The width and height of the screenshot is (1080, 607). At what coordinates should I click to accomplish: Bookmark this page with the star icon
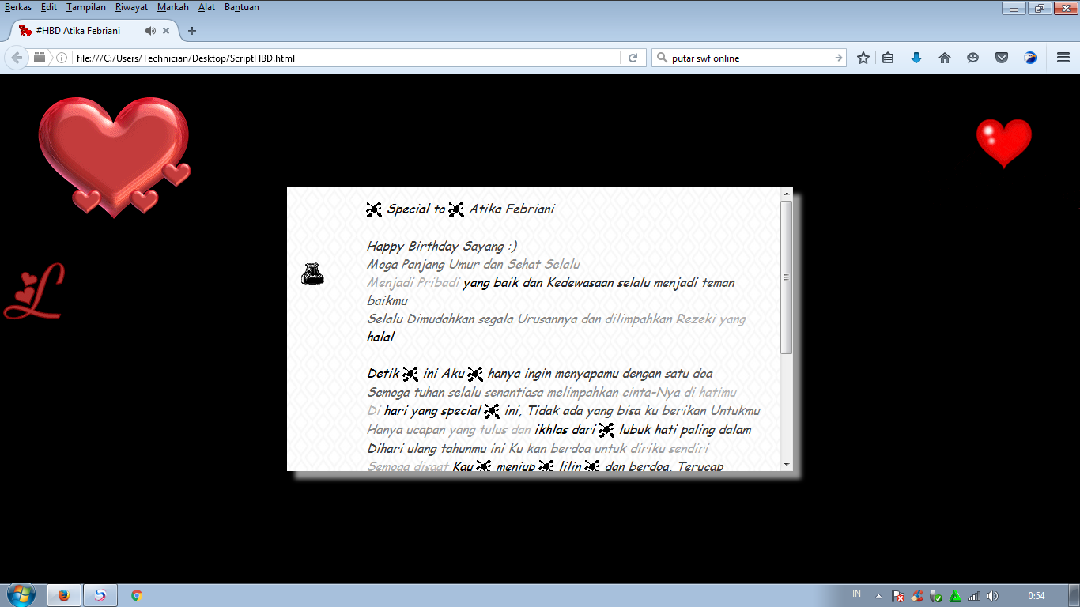[x=863, y=57]
